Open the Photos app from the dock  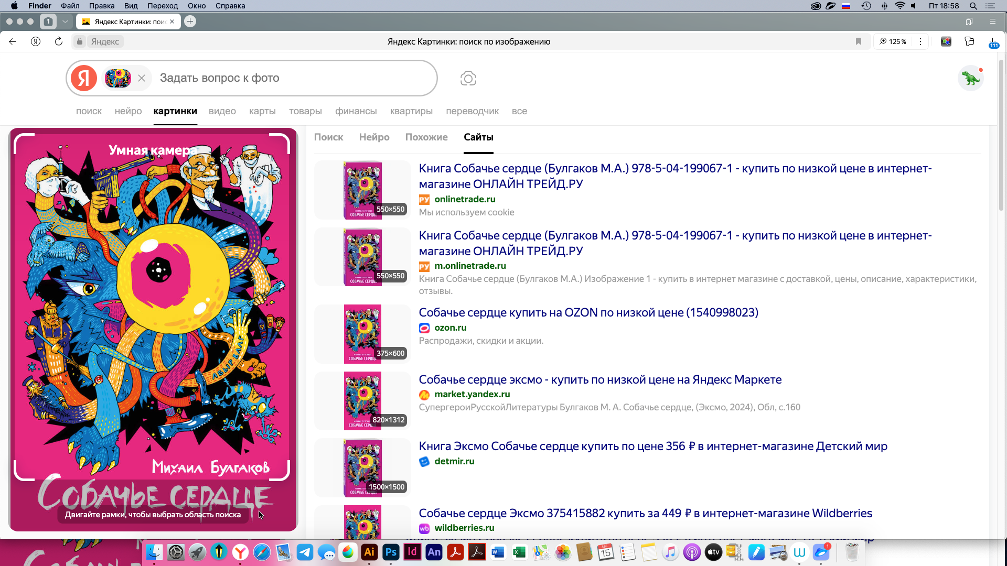pos(562,552)
